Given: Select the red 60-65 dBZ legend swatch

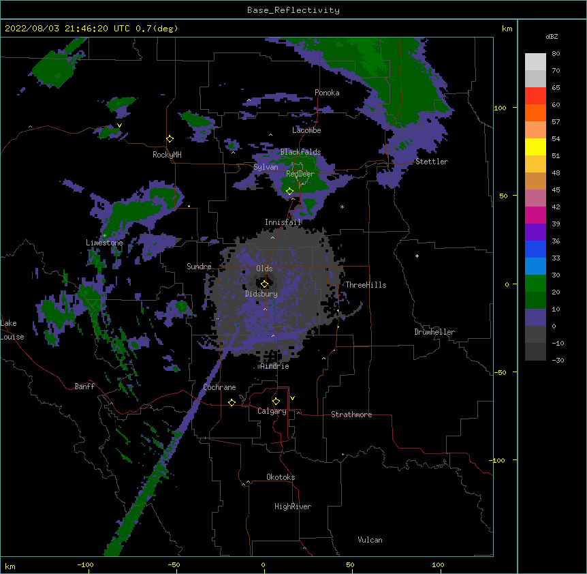Looking at the screenshot, I should point(535,95).
